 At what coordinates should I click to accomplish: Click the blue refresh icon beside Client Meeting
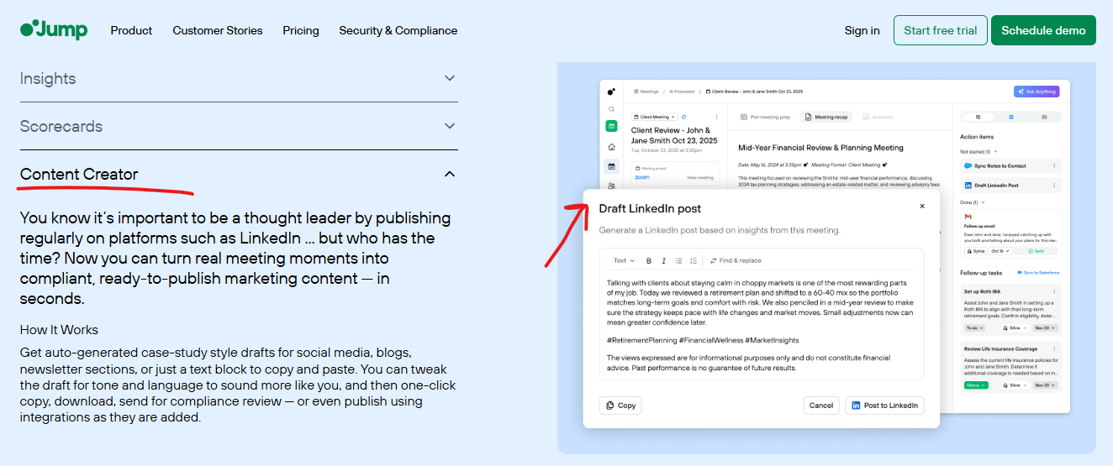pyautogui.click(x=683, y=117)
